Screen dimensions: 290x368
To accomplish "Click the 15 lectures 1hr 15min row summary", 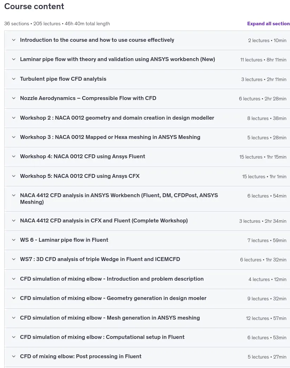I will (x=263, y=157).
